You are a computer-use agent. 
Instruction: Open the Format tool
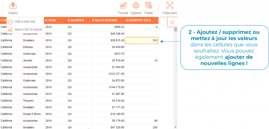click(x=123, y=6)
